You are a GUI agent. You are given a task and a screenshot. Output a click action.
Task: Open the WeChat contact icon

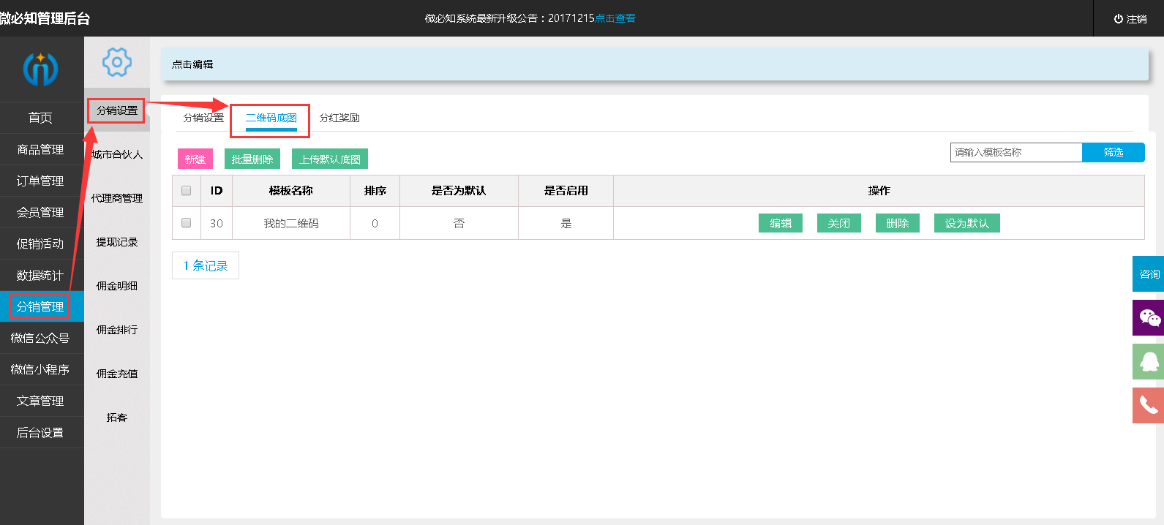[1149, 318]
